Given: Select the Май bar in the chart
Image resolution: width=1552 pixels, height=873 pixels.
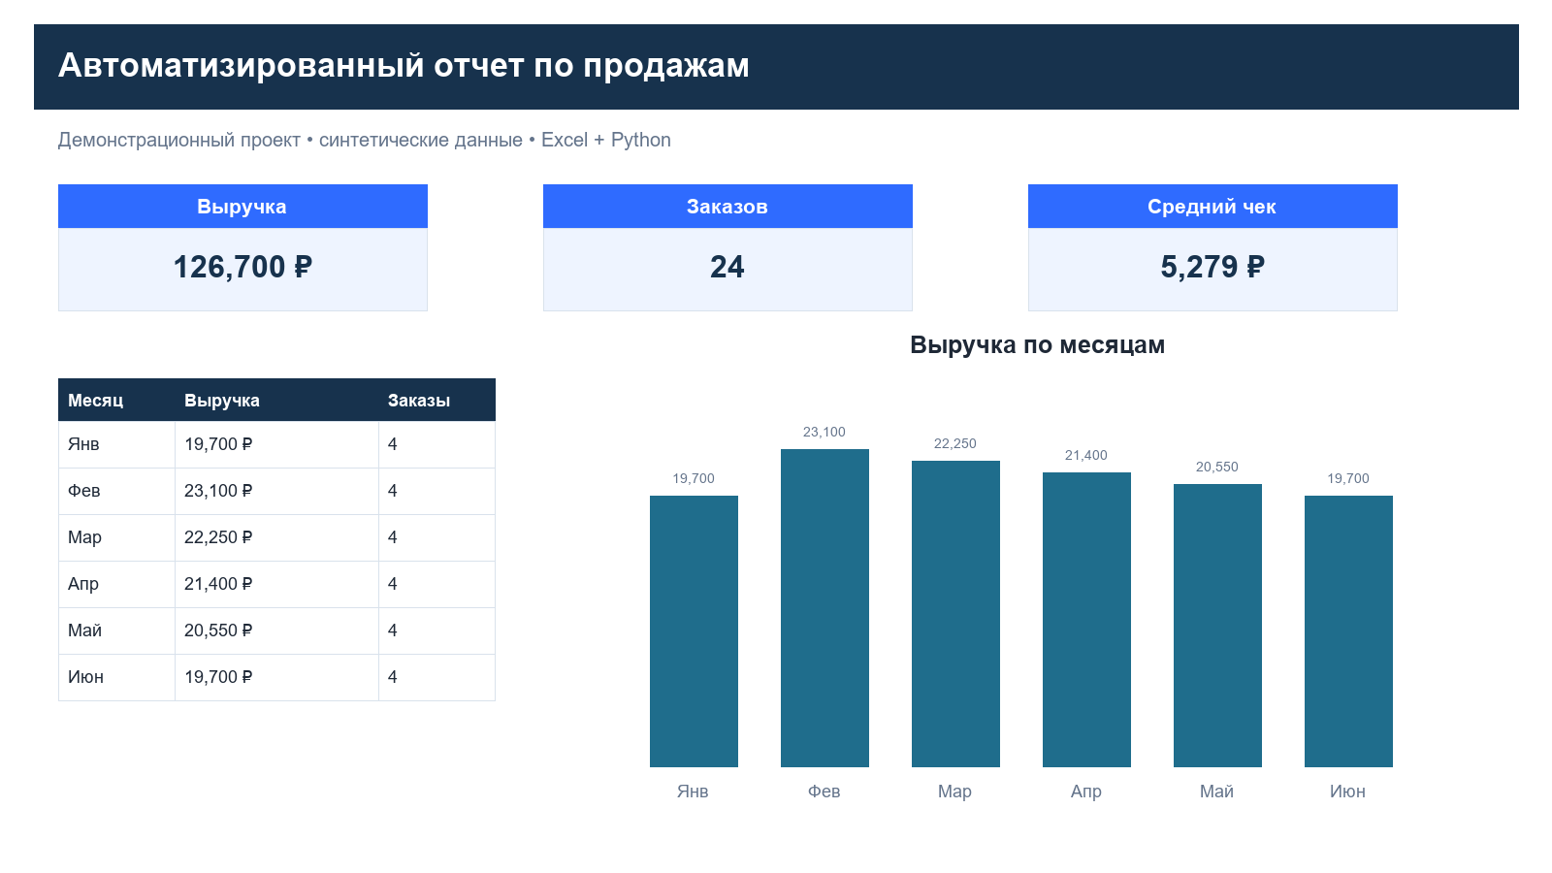Looking at the screenshot, I should click(1217, 626).
